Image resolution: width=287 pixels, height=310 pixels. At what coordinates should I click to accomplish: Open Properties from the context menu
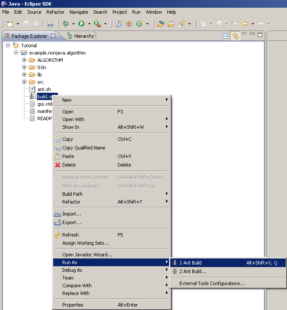[x=112, y=305]
